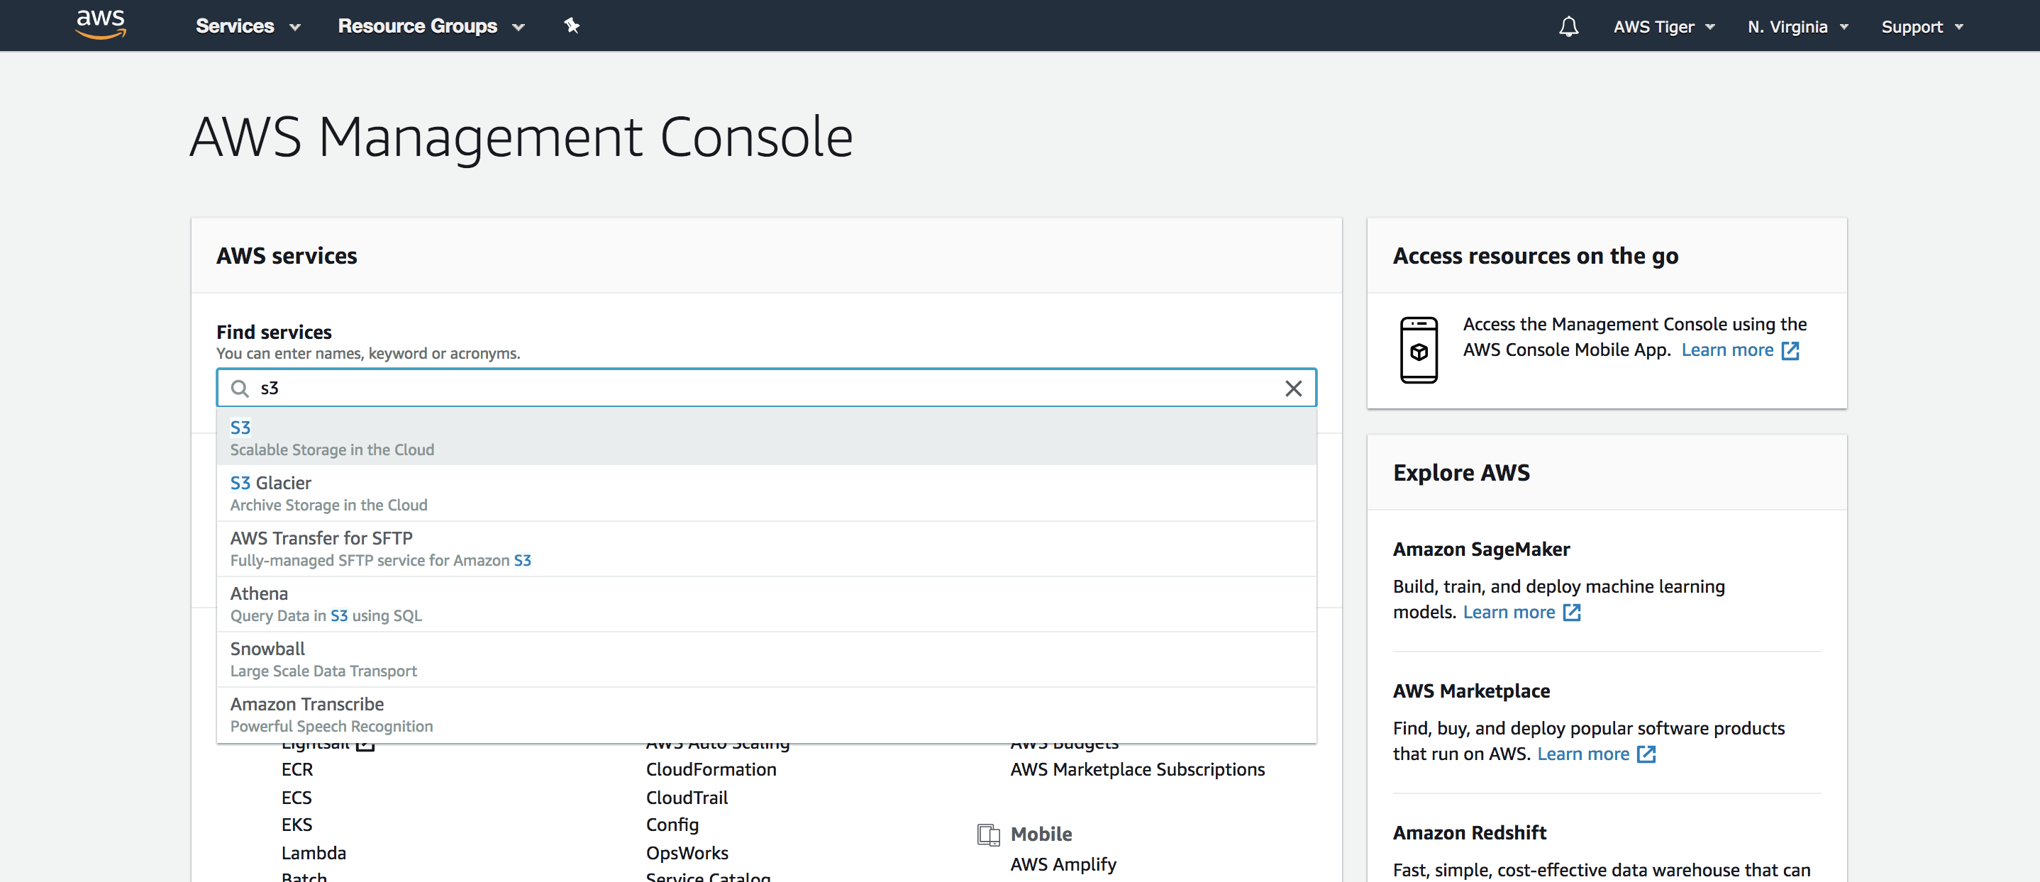This screenshot has width=2040, height=882.
Task: Select the S3 Scalable Storage result
Action: 766,437
